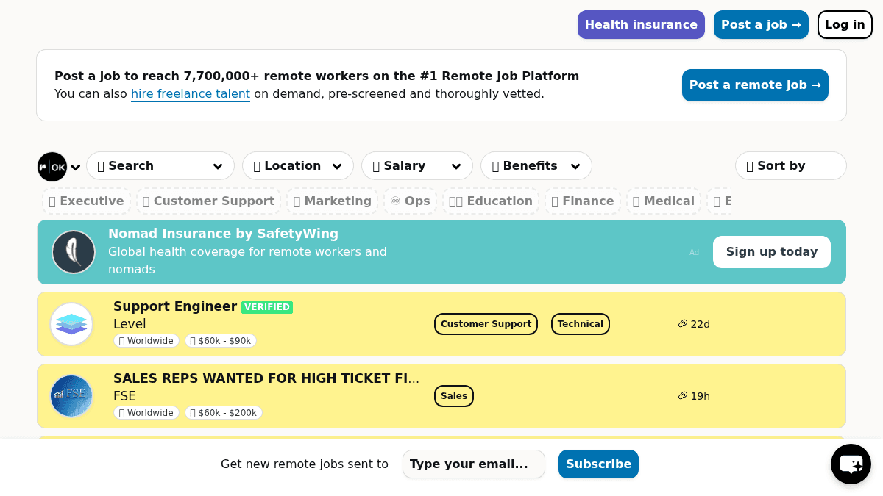Click the Ad label in SafetyWing banner

[694, 253]
